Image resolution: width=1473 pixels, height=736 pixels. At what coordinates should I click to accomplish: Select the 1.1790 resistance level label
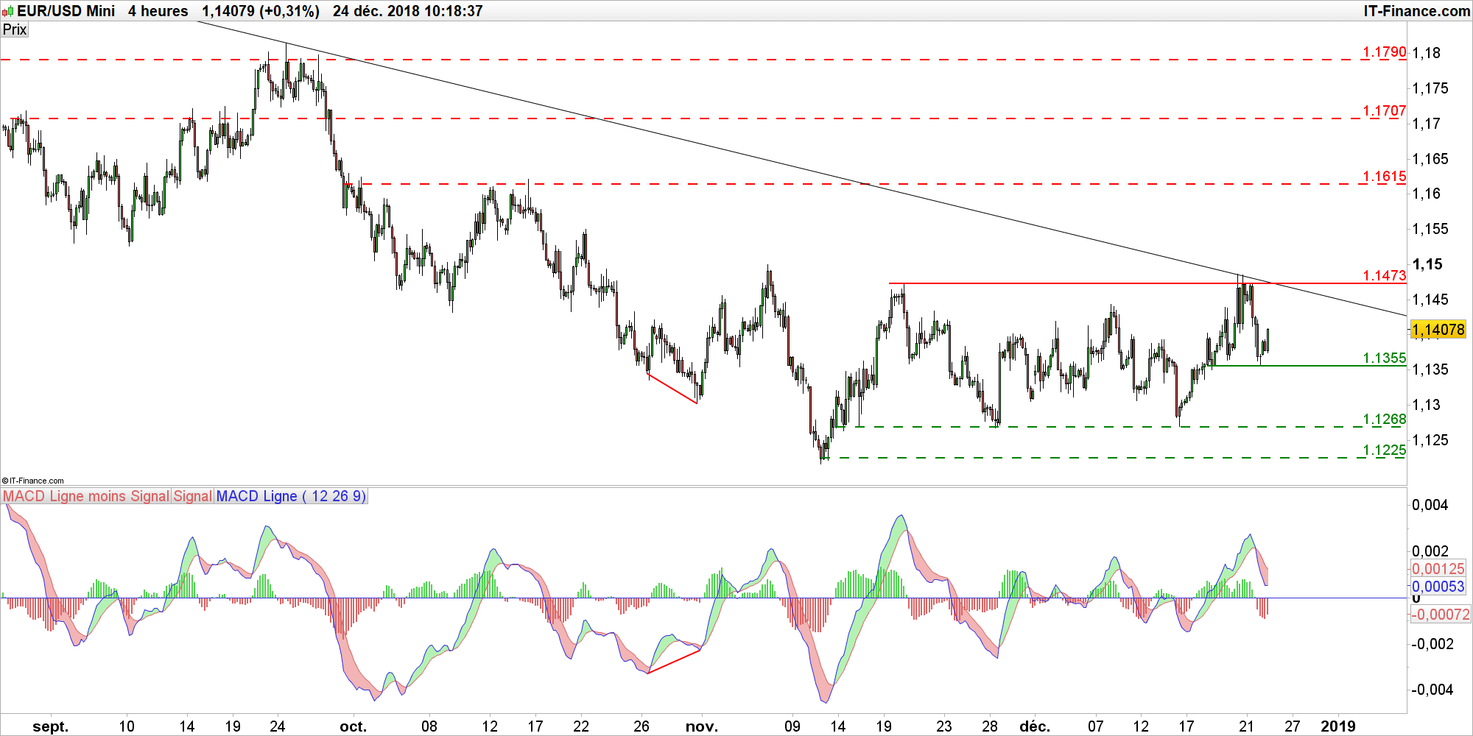click(x=1384, y=52)
